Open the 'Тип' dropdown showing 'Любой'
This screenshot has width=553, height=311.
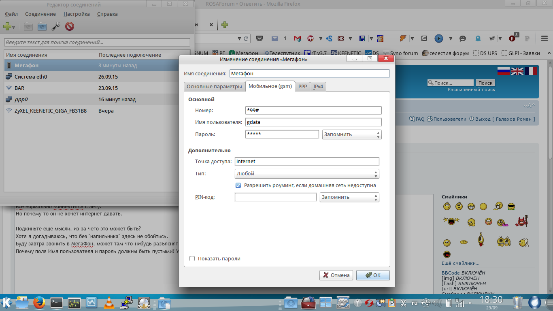[307, 173]
